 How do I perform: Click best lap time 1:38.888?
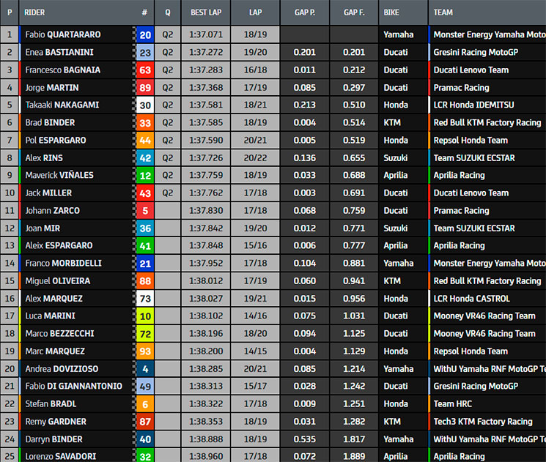pos(206,439)
